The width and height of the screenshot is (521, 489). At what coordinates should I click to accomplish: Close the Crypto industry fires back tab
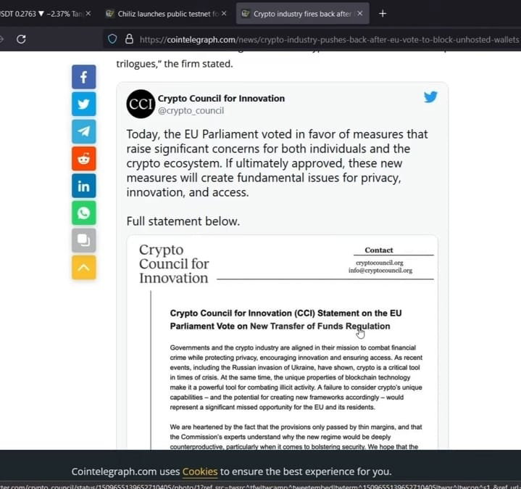point(360,13)
